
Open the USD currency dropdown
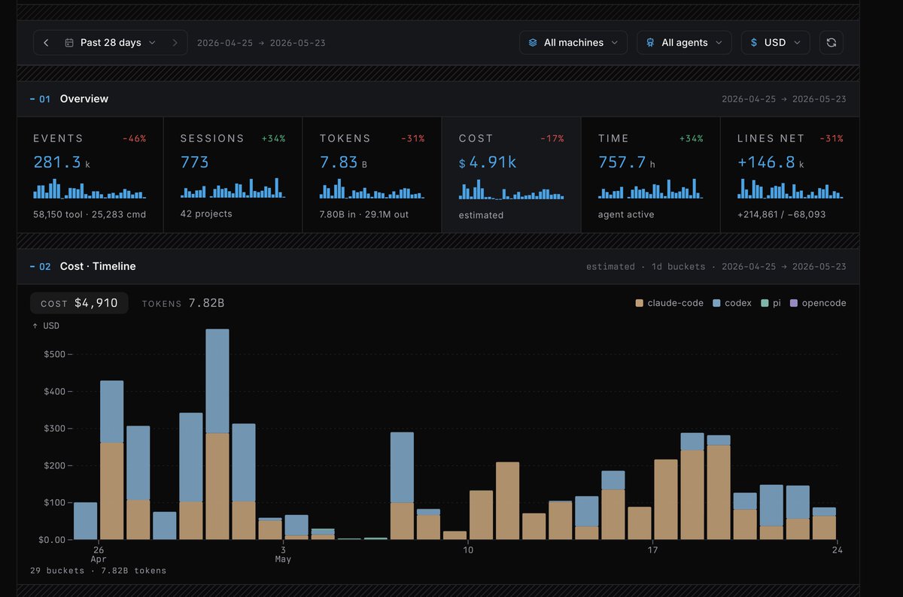coord(775,43)
